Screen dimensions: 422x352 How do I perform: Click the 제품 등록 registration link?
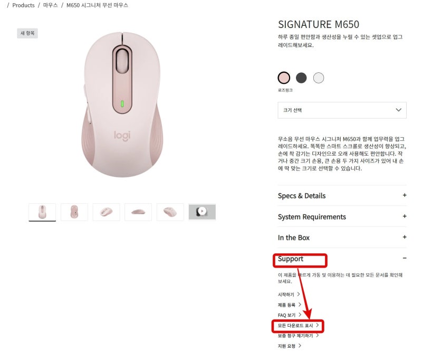click(288, 305)
